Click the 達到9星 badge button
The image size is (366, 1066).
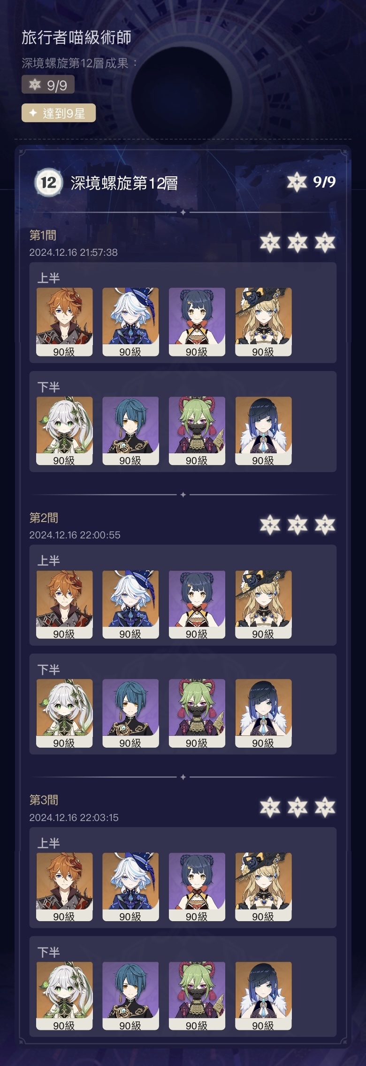59,113
